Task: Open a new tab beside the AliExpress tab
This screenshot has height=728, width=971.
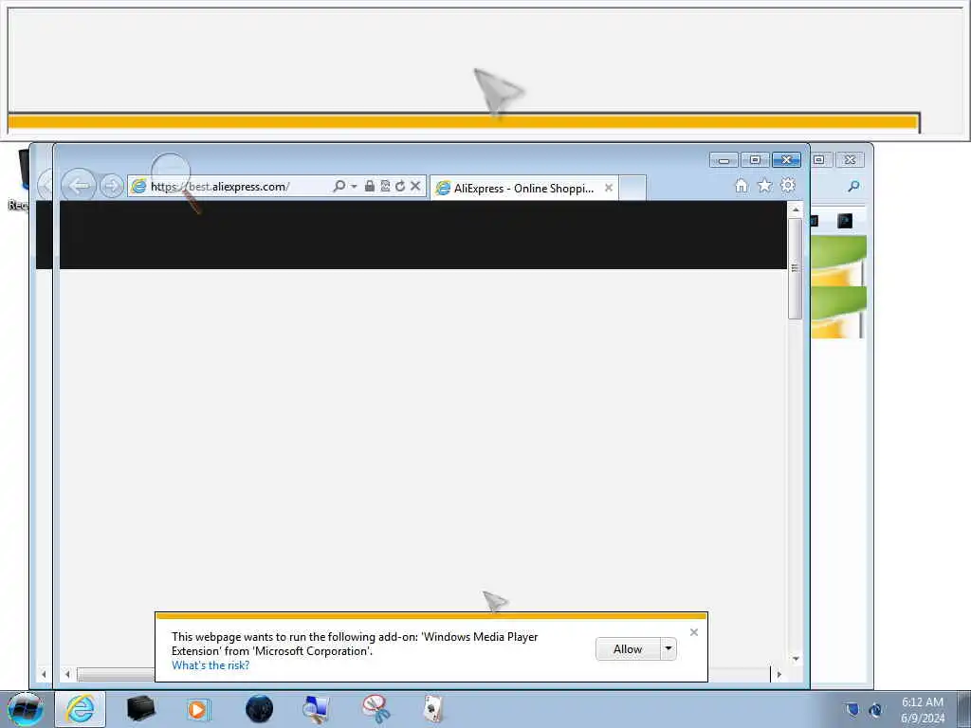Action: 632,189
